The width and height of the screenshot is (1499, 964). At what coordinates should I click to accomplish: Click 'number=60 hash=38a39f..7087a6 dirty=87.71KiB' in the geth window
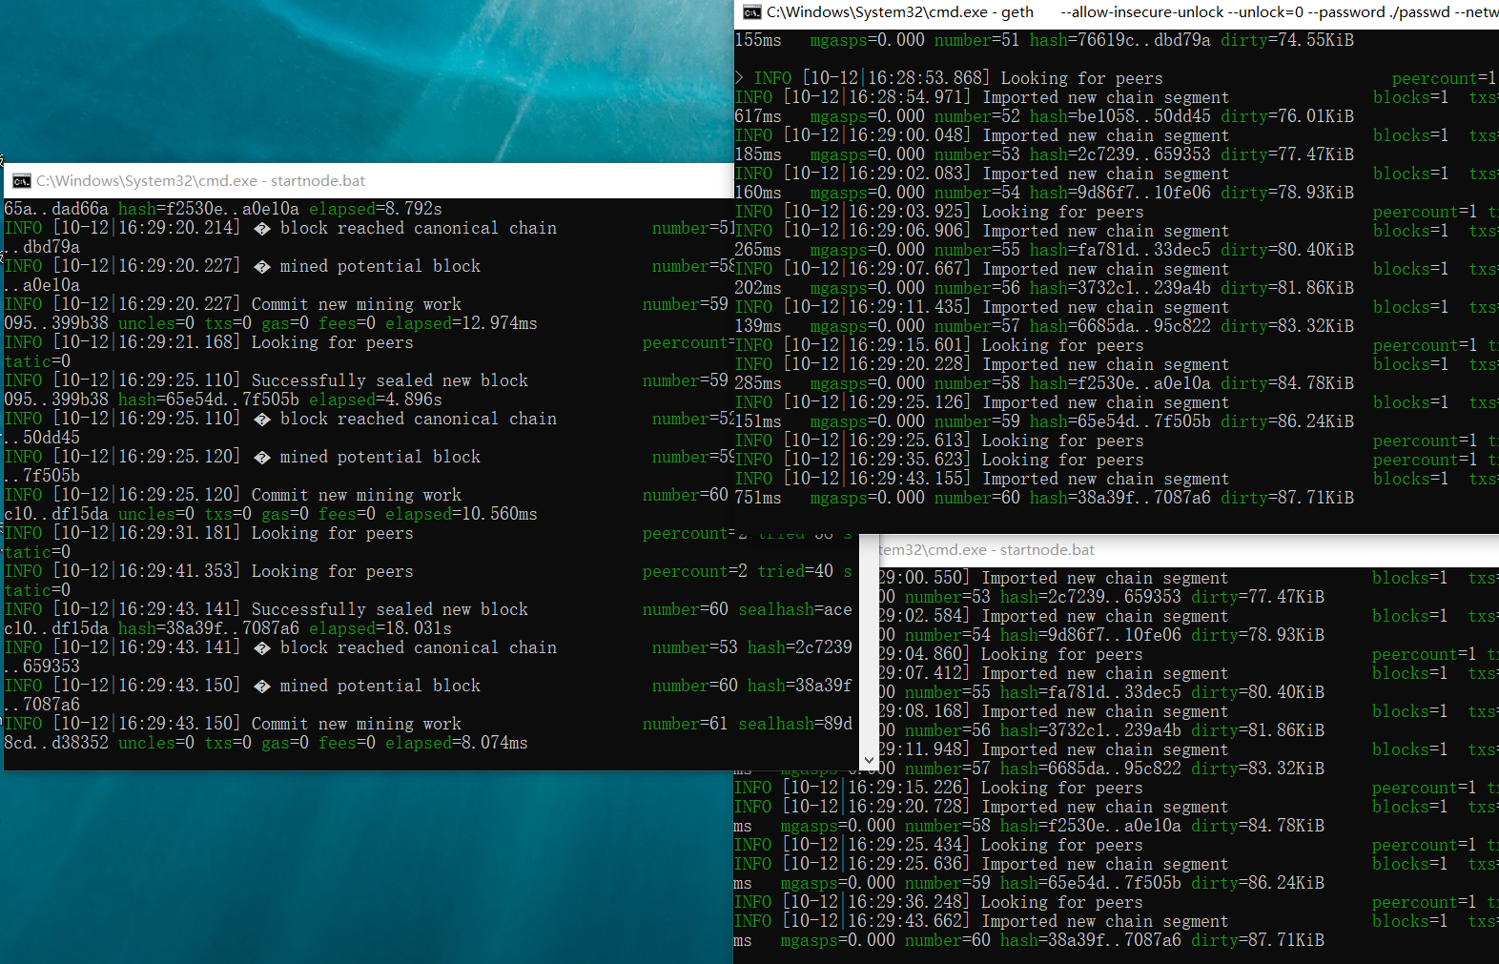click(1144, 498)
